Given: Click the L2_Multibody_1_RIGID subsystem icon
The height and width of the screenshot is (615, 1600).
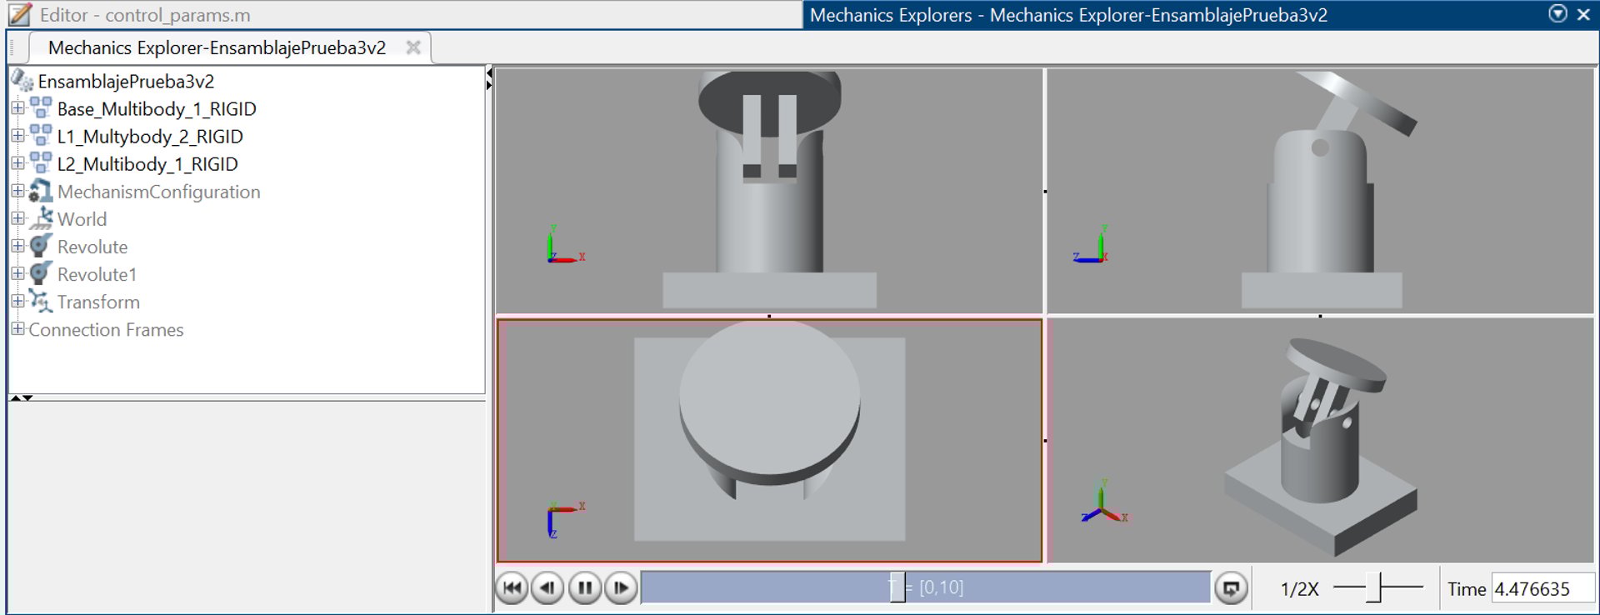Looking at the screenshot, I should (41, 163).
